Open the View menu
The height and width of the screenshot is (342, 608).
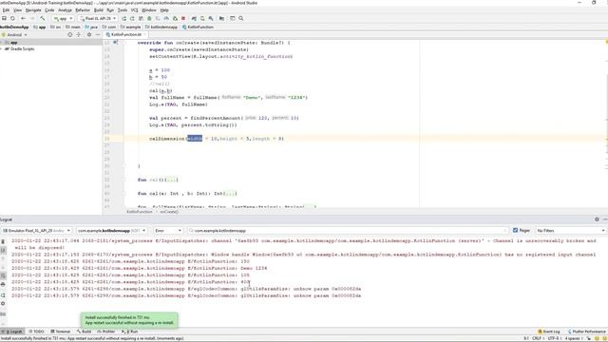point(17,10)
